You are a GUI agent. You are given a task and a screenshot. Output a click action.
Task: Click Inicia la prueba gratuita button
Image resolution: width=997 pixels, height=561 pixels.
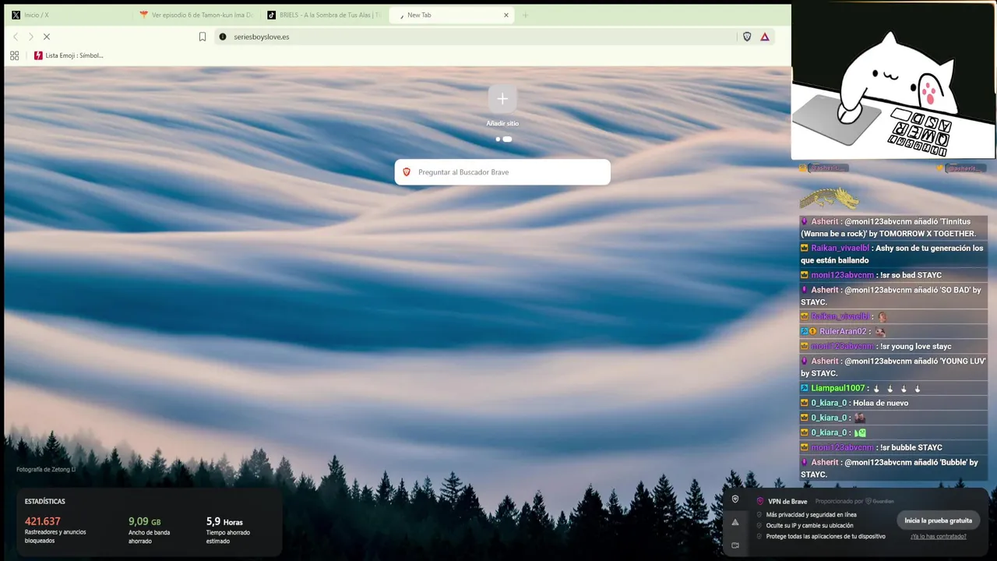click(x=938, y=520)
